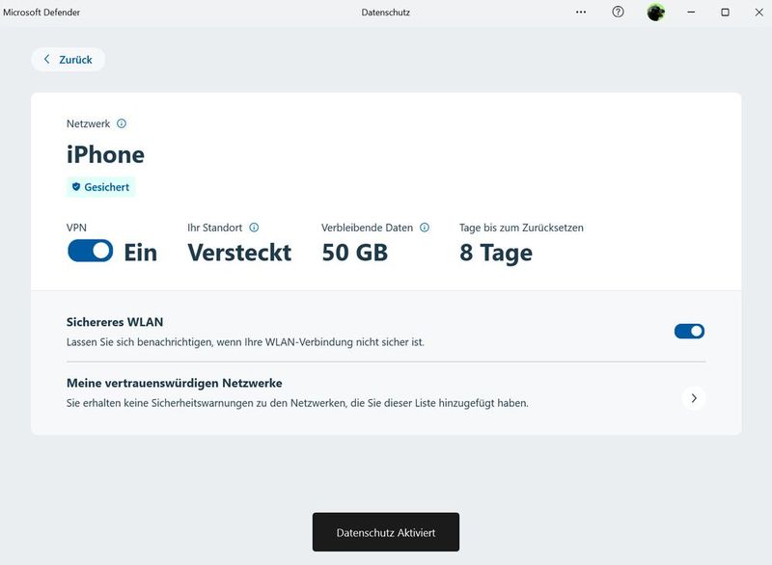
Task: Go back with the Zurück button
Action: point(68,60)
